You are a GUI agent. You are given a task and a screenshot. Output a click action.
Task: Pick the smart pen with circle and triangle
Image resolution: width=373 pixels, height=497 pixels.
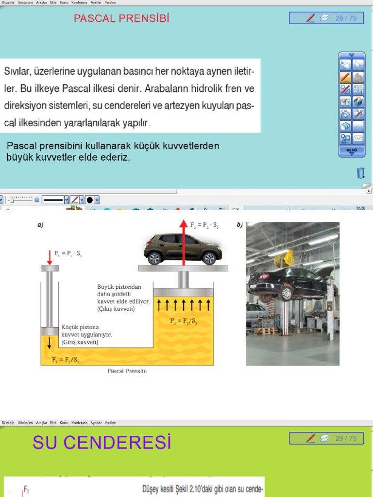tap(345, 90)
